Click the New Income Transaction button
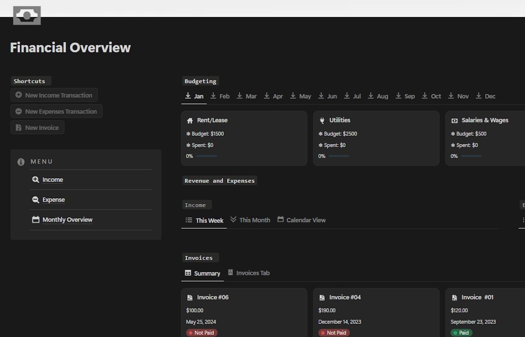Viewport: 525px width, 337px height. coord(54,95)
